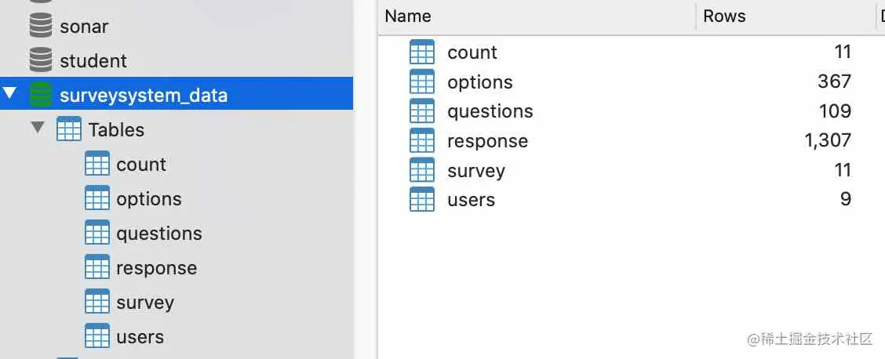Collapse the surveysystem_data database node
Image resolution: width=885 pixels, height=359 pixels.
pyautogui.click(x=9, y=94)
